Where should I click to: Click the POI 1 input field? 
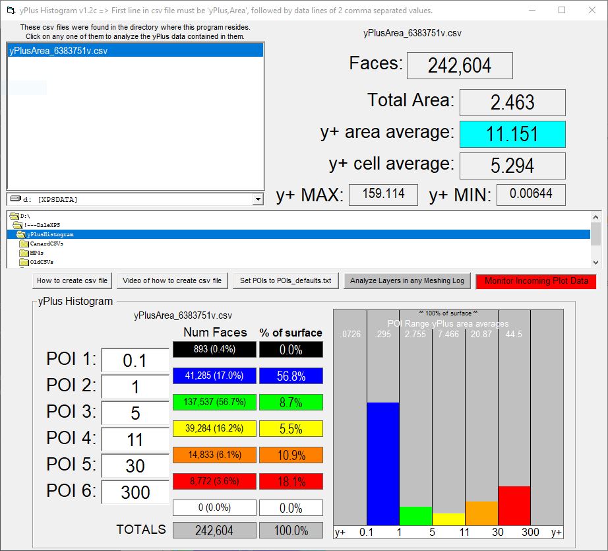pos(135,360)
